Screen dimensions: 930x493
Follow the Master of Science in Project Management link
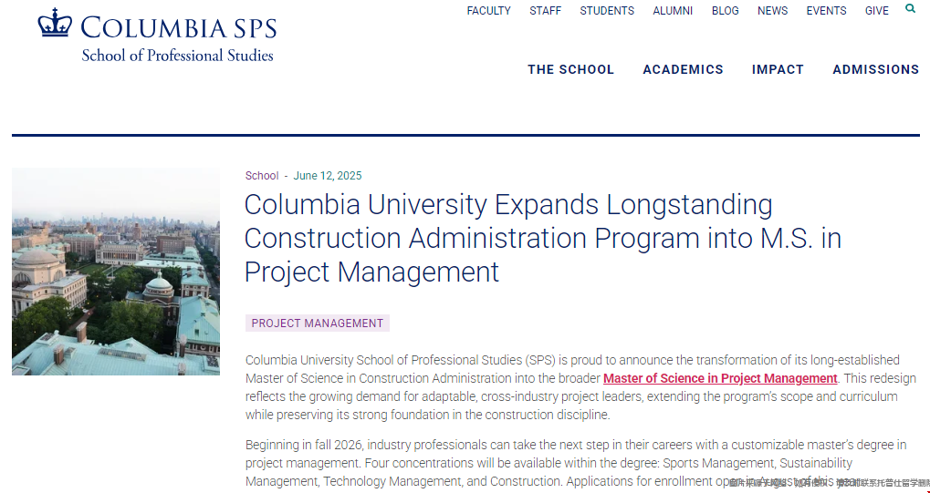point(720,378)
